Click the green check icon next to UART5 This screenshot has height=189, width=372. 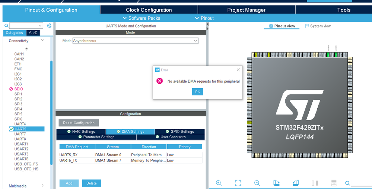click(11, 129)
